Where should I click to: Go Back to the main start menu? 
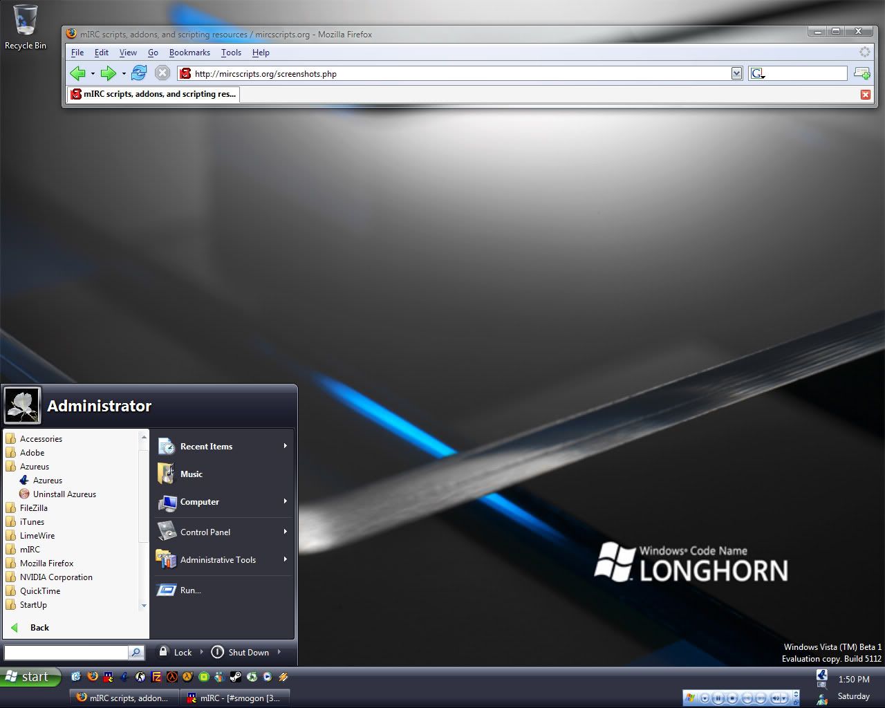pos(31,628)
